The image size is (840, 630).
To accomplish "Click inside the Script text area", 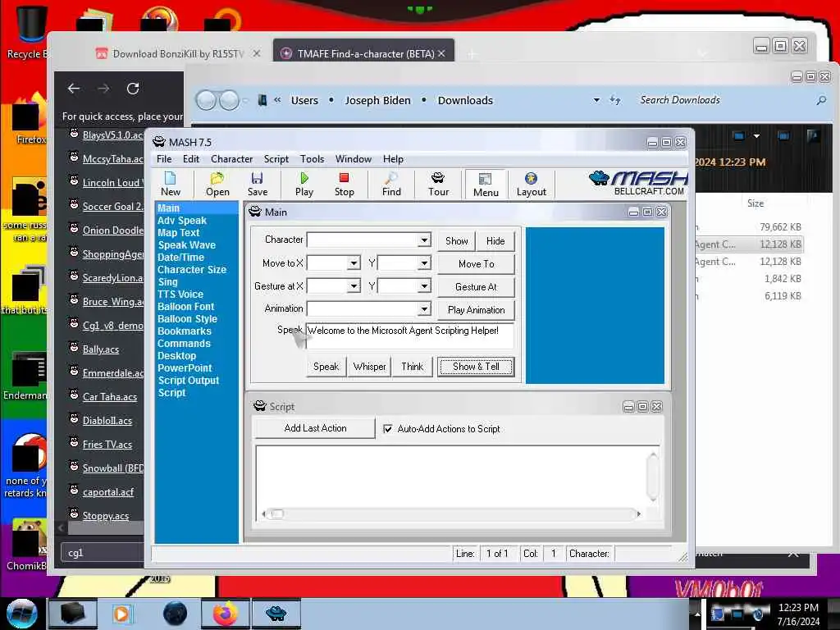I will (450, 477).
